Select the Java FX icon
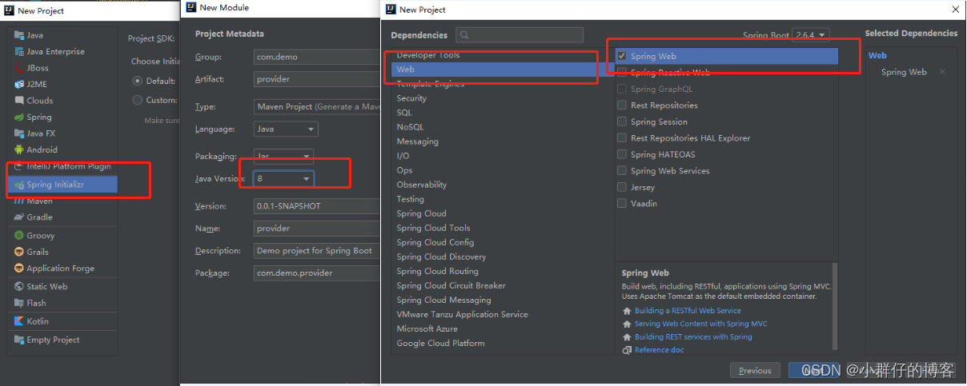The height and width of the screenshot is (386, 967). 19,133
